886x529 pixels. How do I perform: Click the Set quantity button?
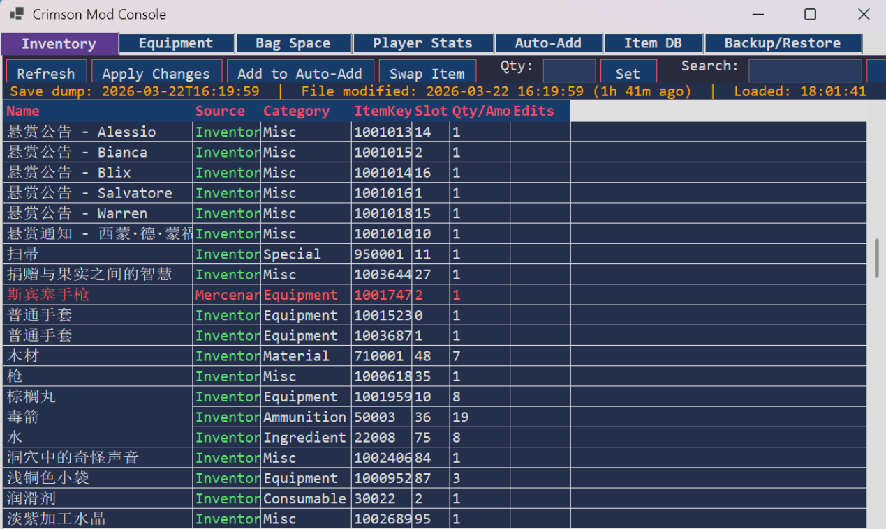pos(628,73)
